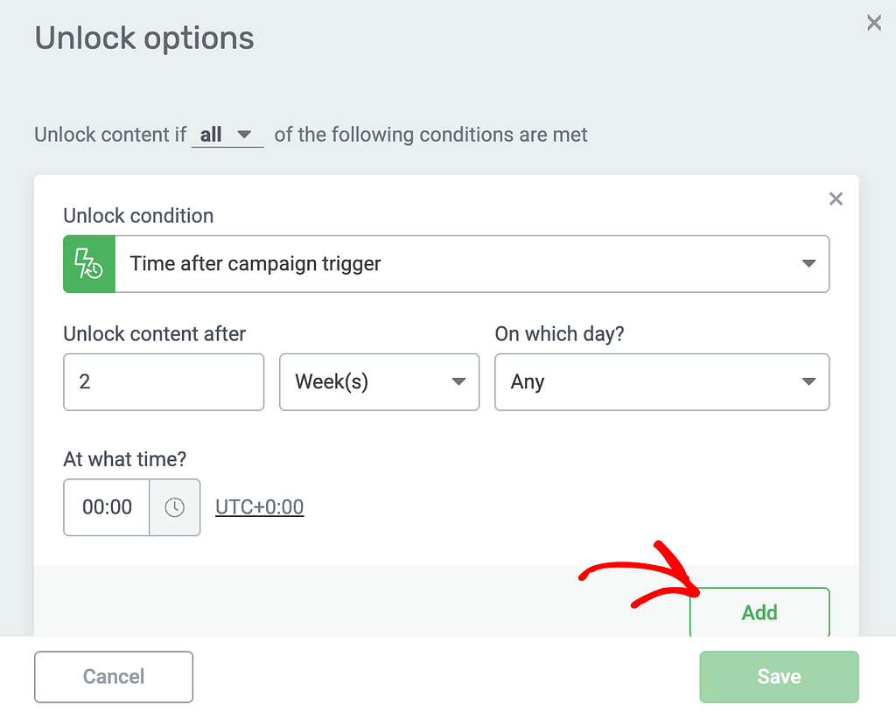The width and height of the screenshot is (896, 712).
Task: Click the 'On which day?' label
Action: (559, 334)
